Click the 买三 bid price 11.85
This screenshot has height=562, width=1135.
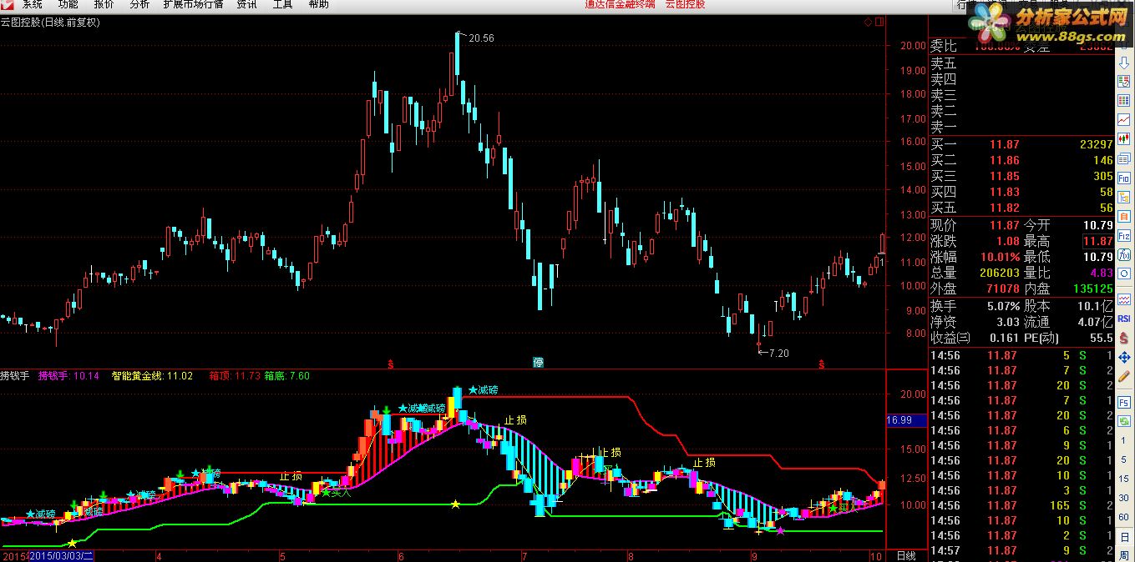(1005, 176)
